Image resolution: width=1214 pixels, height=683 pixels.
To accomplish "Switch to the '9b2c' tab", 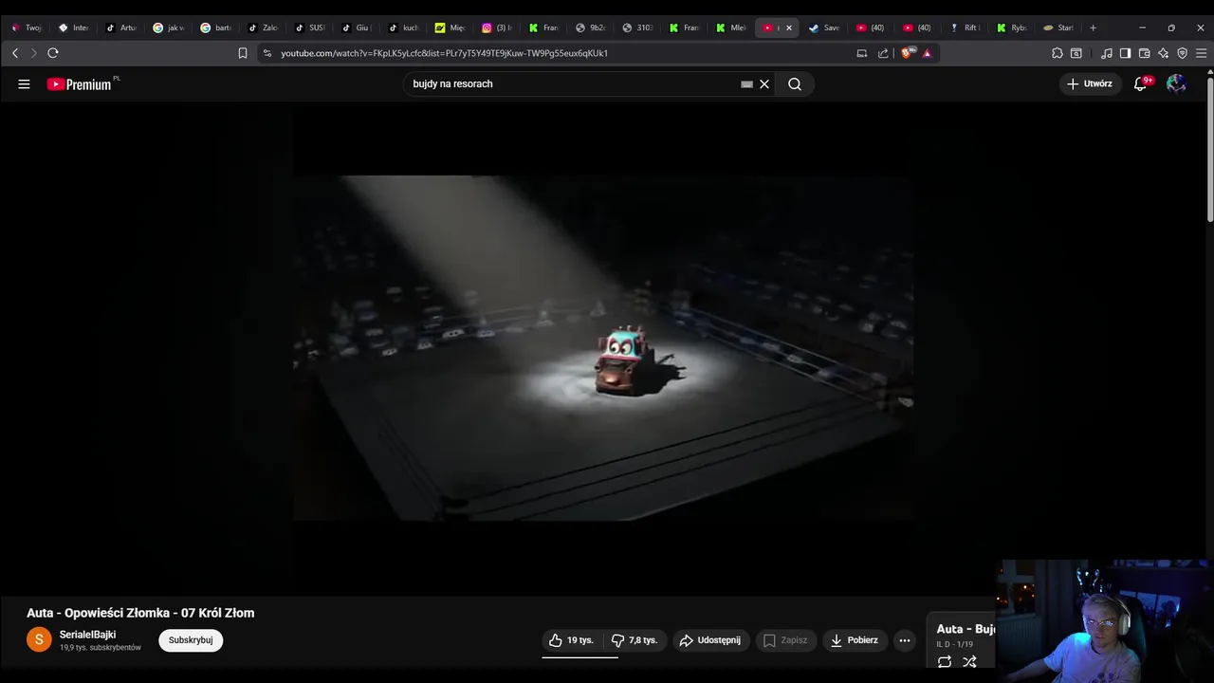I will tap(591, 28).
